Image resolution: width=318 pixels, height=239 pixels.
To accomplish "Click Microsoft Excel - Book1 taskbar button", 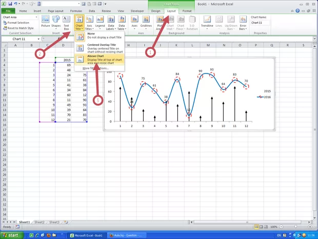I will click(87, 235).
